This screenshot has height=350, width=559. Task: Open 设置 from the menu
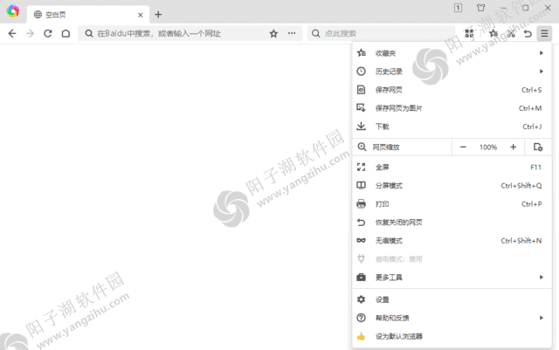383,299
